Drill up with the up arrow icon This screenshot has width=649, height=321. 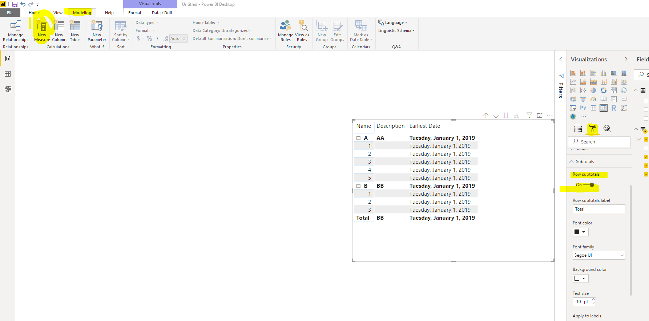point(486,115)
